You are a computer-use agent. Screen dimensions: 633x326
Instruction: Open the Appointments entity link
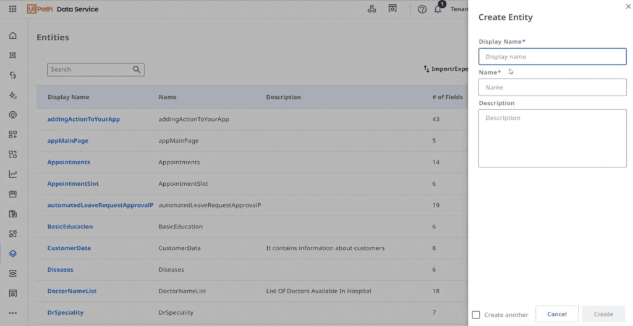pyautogui.click(x=69, y=162)
